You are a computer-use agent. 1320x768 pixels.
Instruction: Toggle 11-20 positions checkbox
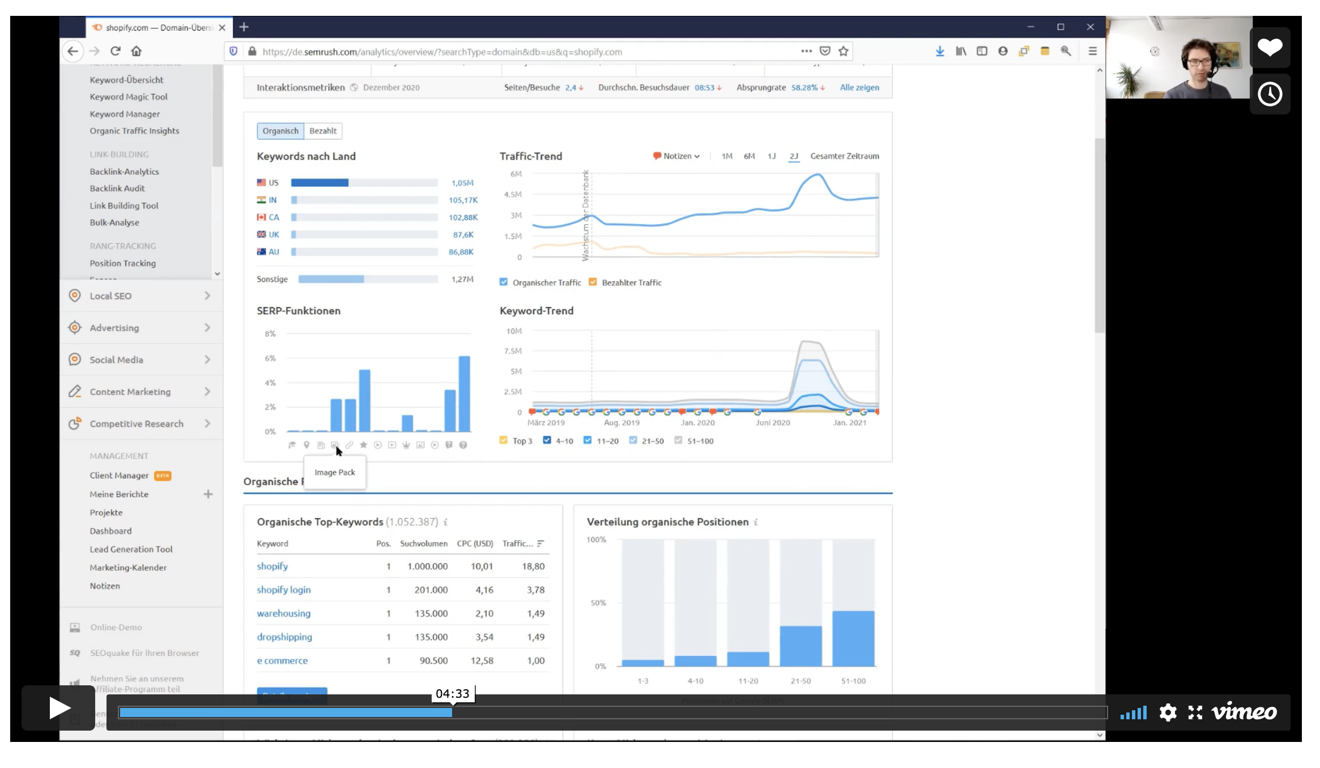tap(587, 440)
